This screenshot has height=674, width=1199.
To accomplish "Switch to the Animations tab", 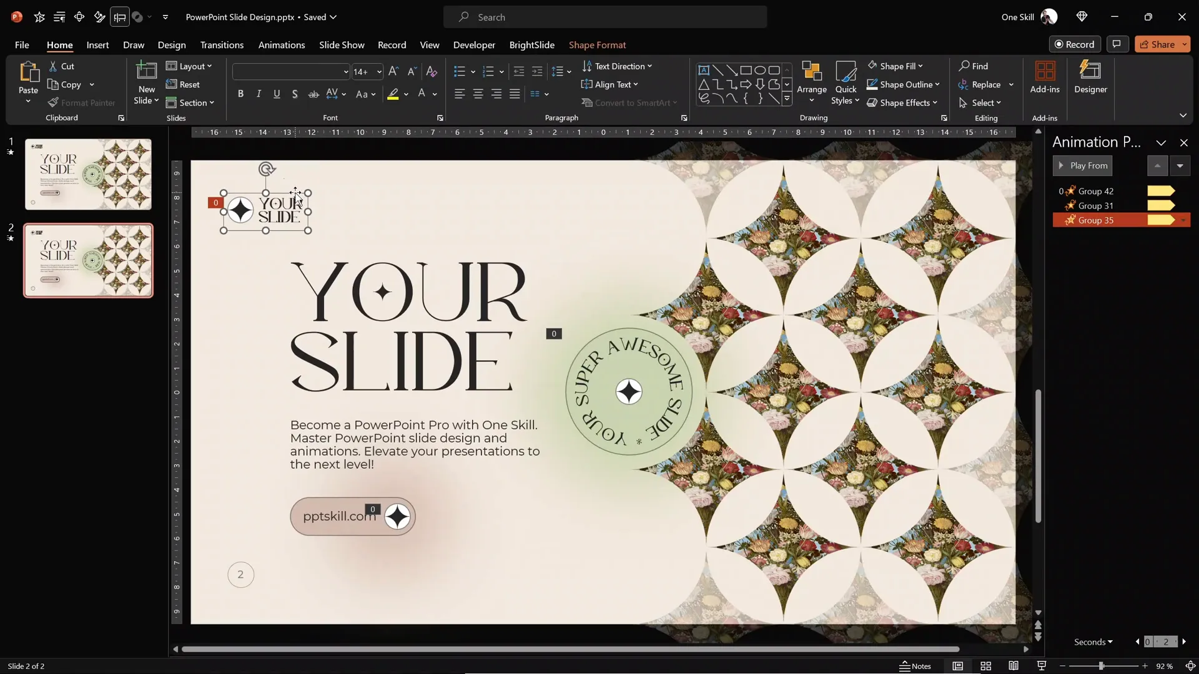I will point(282,45).
